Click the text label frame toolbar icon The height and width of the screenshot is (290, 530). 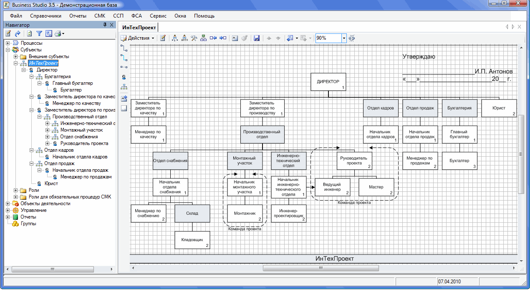tap(235, 38)
